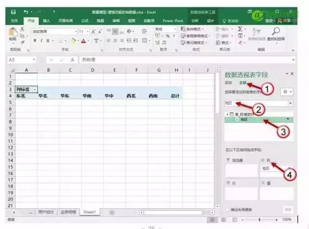The width and height of the screenshot is (309, 229).
Task: Click the field search input box
Action: pos(256,103)
